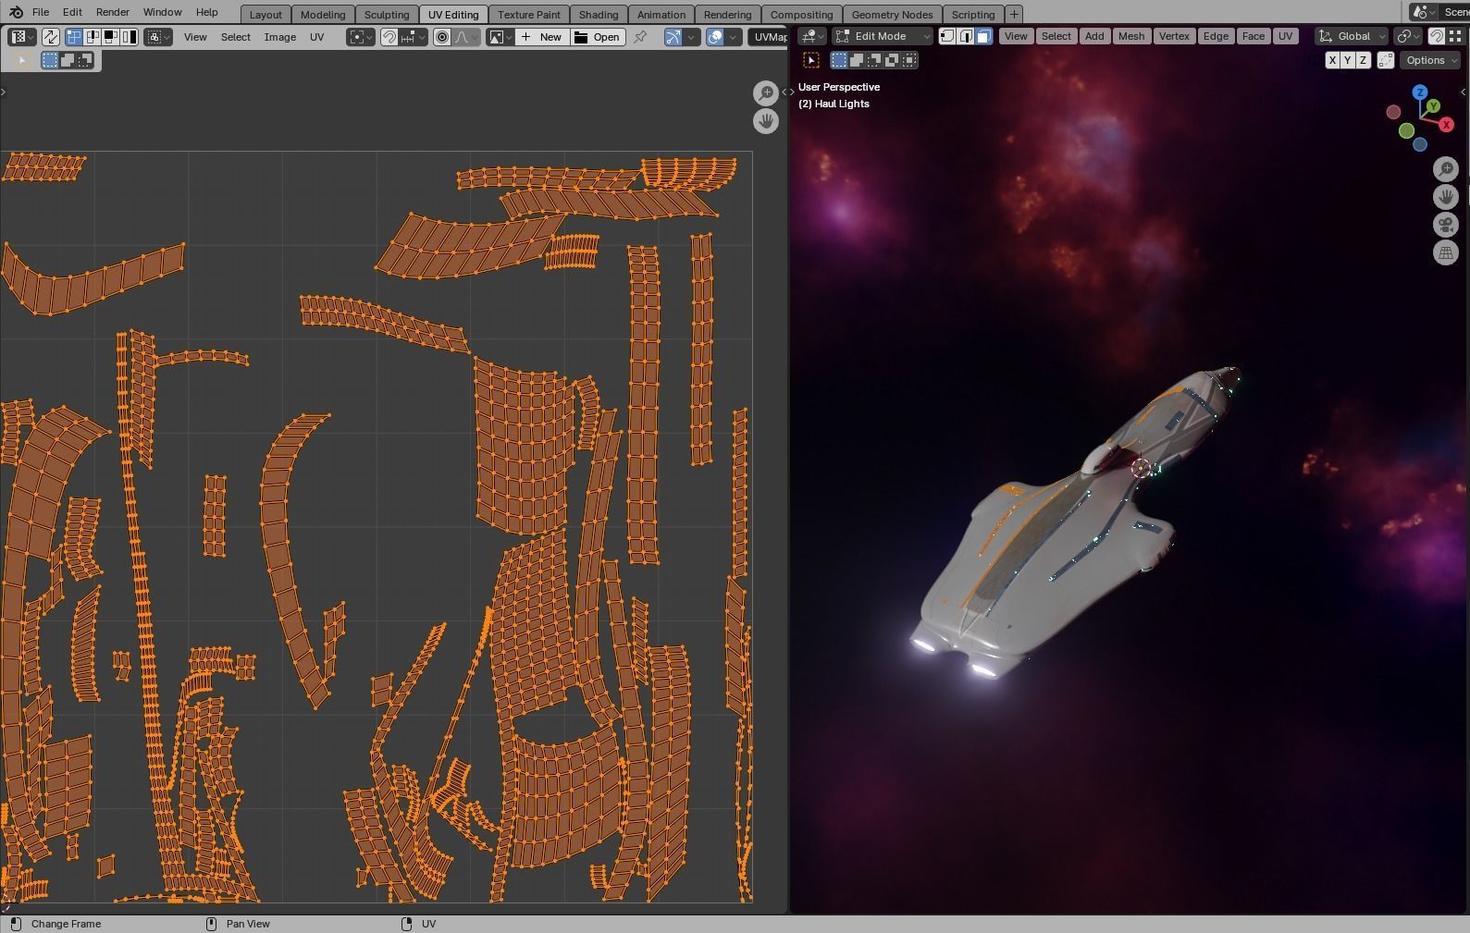Add a new workspace with plus button
Image resolution: width=1470 pixels, height=933 pixels.
1014,15
